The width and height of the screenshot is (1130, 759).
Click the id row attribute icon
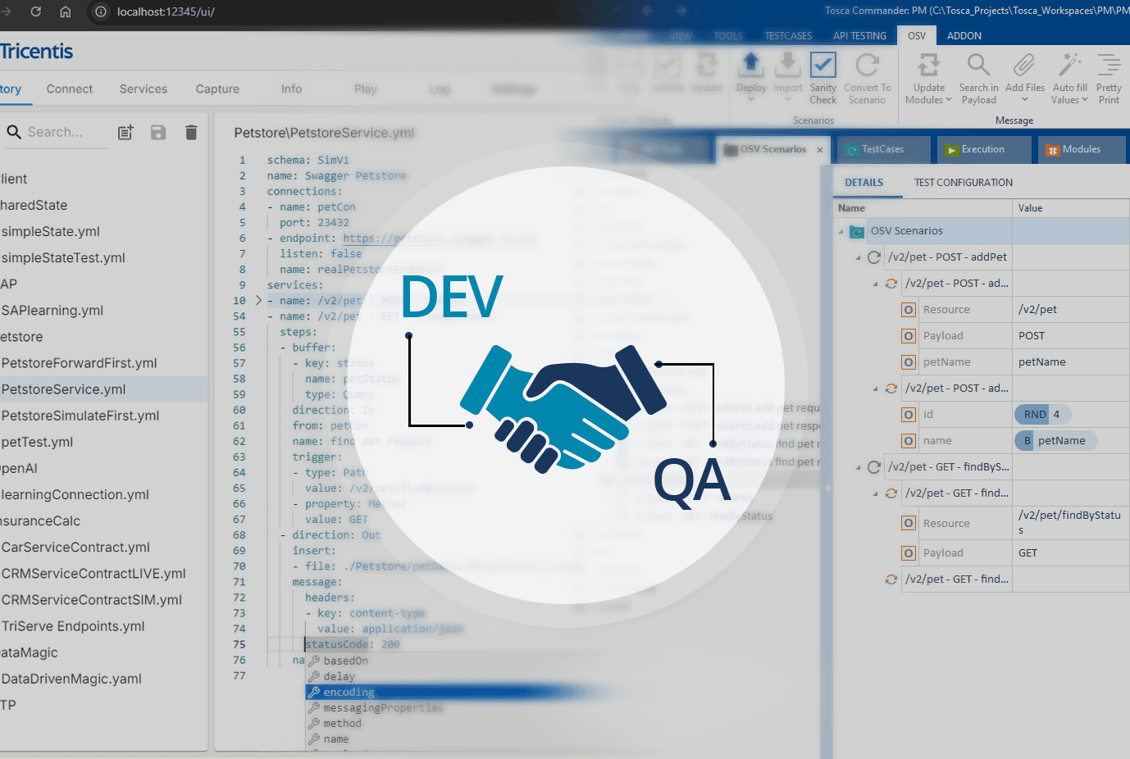pos(909,415)
